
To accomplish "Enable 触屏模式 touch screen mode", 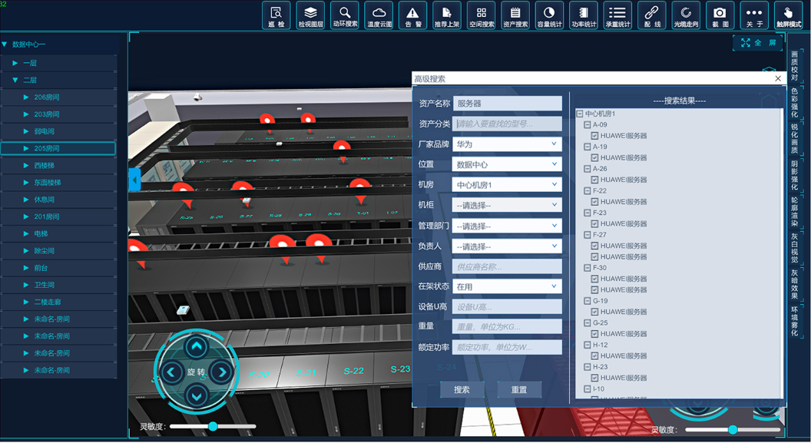I will tap(788, 15).
